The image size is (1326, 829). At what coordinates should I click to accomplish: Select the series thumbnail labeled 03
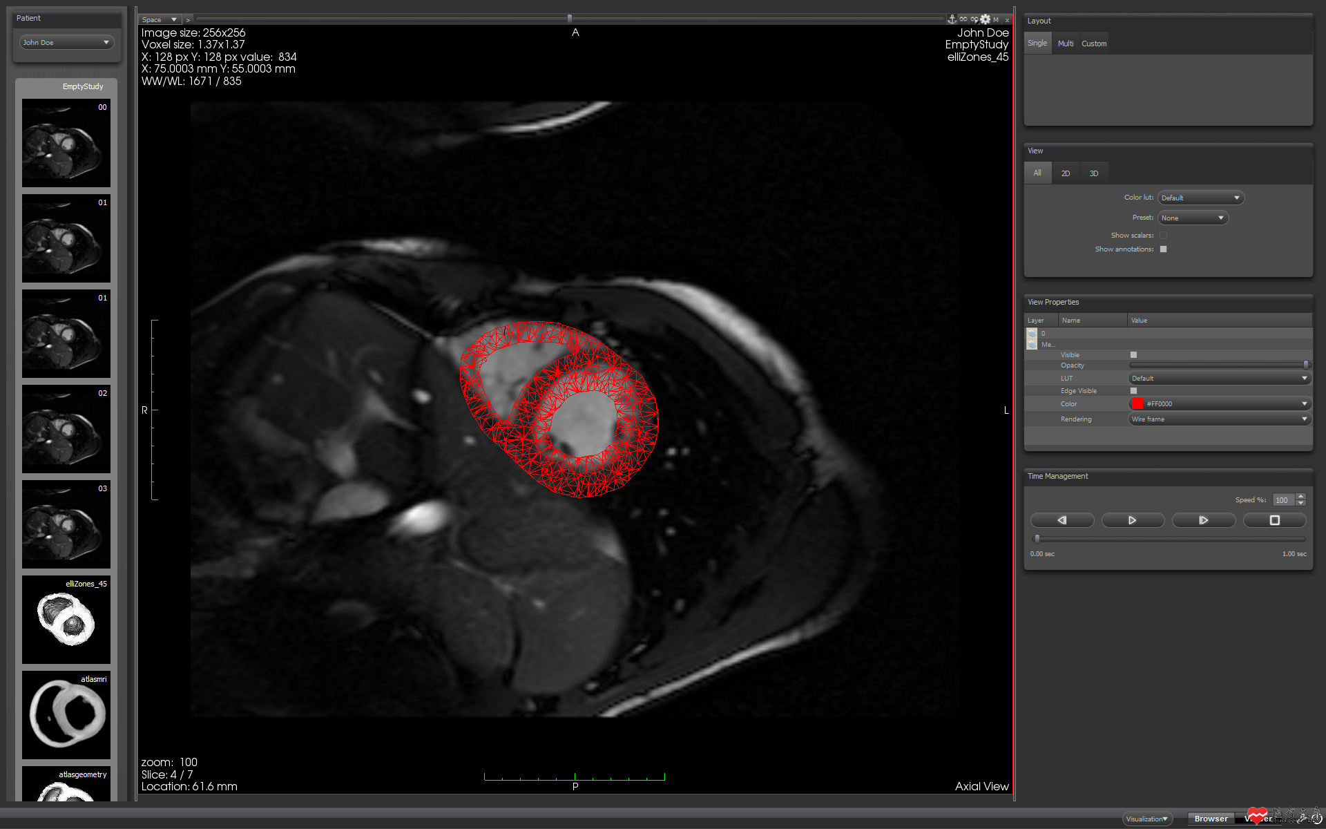66,524
